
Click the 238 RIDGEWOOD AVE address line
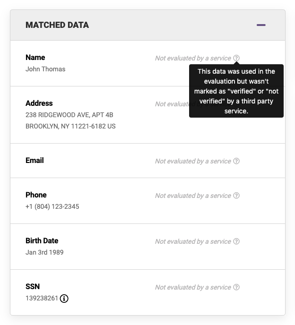[x=69, y=115]
